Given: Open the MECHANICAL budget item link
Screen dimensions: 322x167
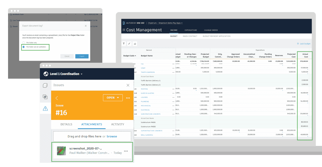Looking at the screenshot, I should pyautogui.click(x=146, y=106).
